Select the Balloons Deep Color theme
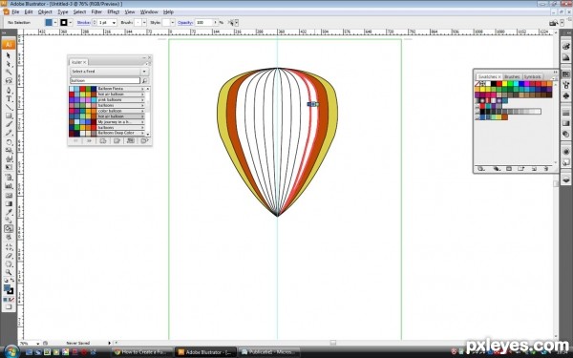This screenshot has height=358, width=573. pyautogui.click(x=107, y=133)
